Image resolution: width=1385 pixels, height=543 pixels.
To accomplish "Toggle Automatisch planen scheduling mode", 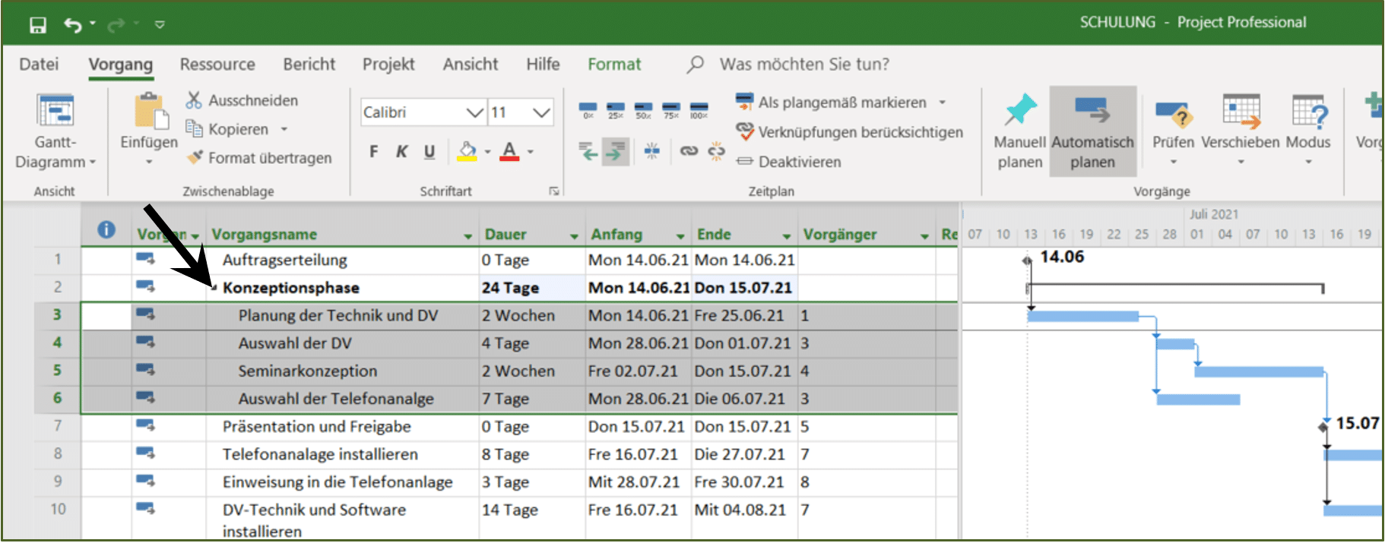I will [1093, 131].
